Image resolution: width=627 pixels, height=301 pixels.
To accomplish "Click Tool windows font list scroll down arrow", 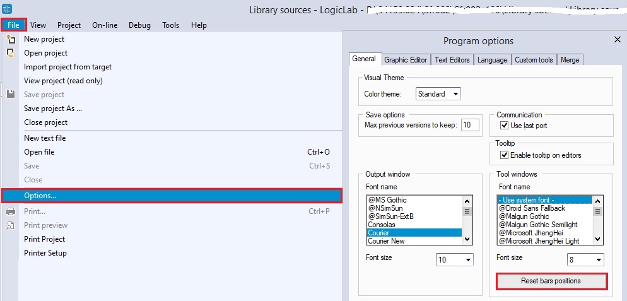I will 598,239.
